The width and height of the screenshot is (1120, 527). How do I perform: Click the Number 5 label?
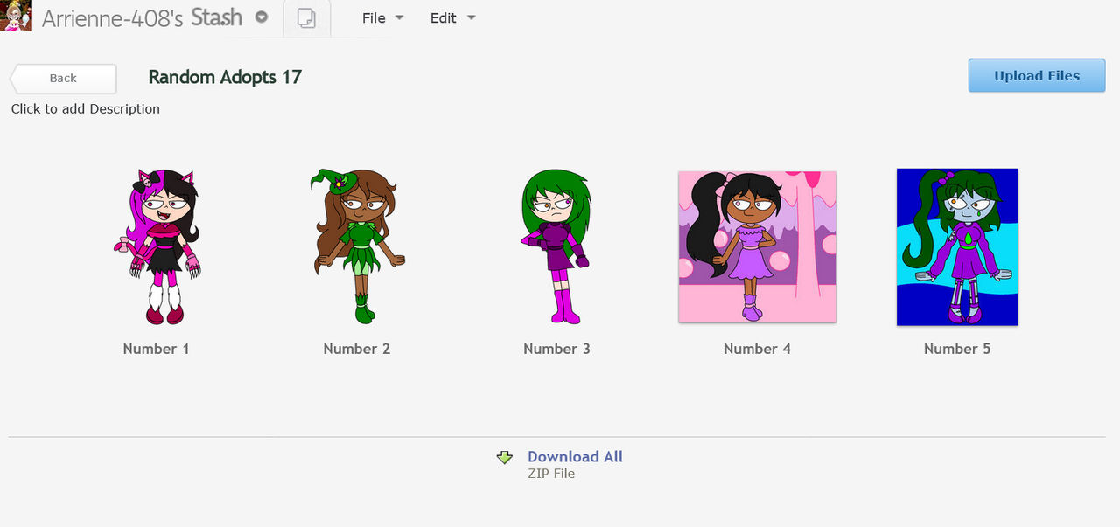tap(957, 349)
